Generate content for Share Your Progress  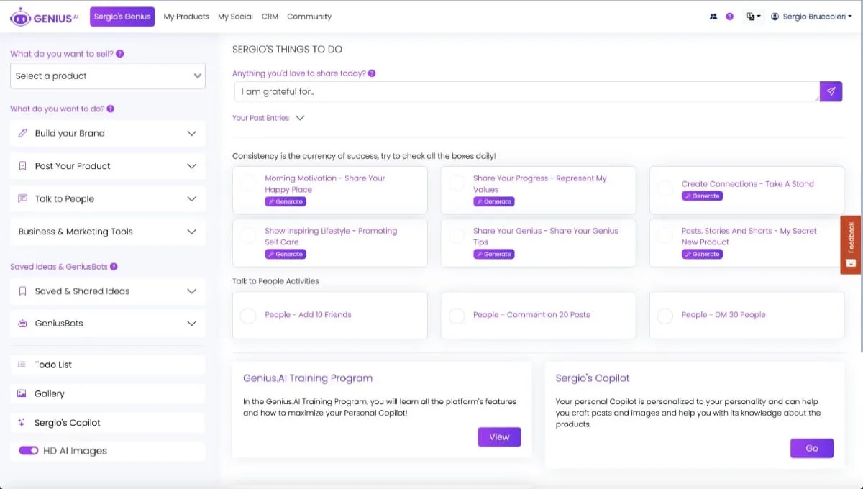click(x=494, y=201)
